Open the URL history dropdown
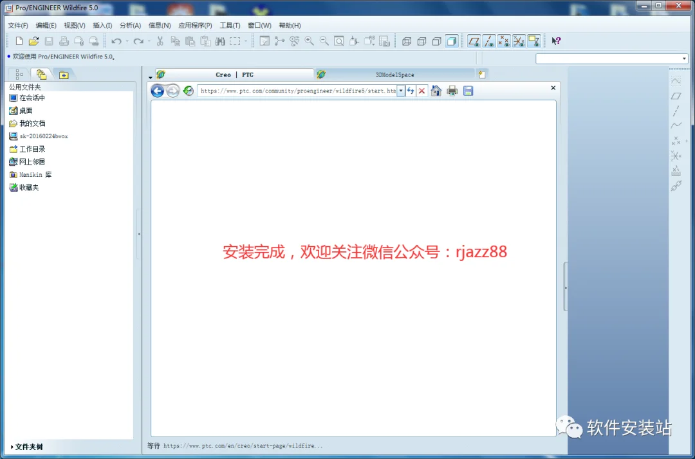 (401, 91)
